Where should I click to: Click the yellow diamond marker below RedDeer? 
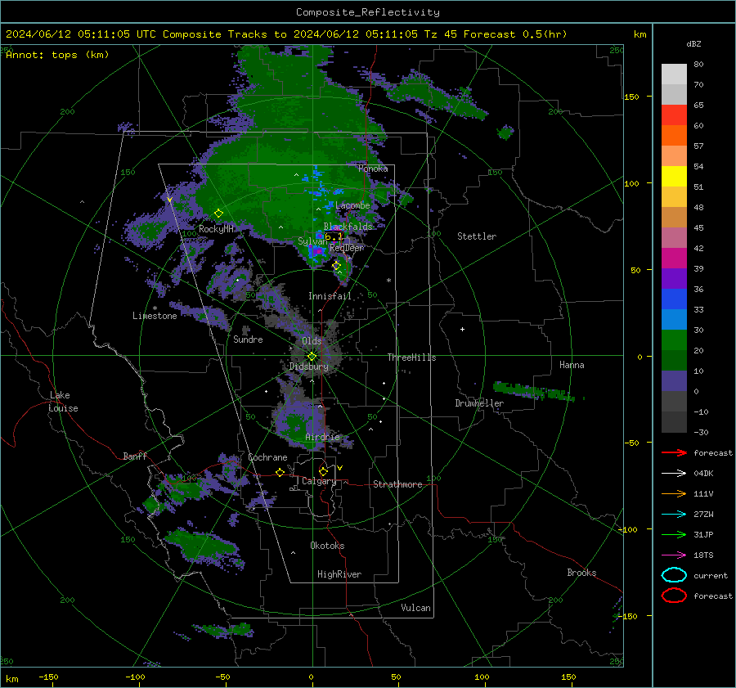click(x=336, y=266)
